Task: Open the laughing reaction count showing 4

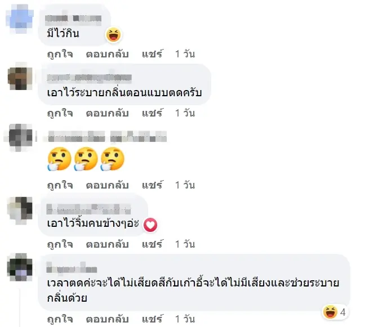Action: pos(335,312)
